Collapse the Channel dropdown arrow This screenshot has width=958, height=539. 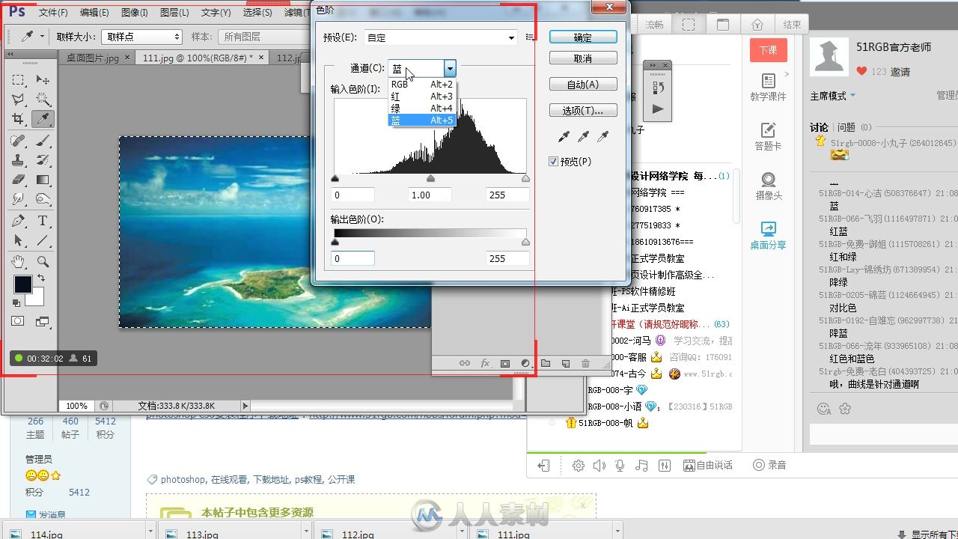pyautogui.click(x=450, y=69)
